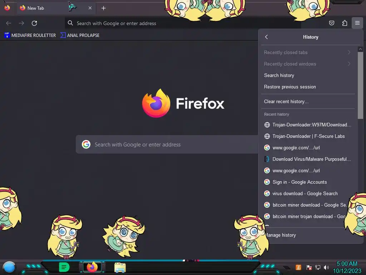Open bitcoin miner download - Google Search entry
366x275 pixels.
[x=308, y=205]
